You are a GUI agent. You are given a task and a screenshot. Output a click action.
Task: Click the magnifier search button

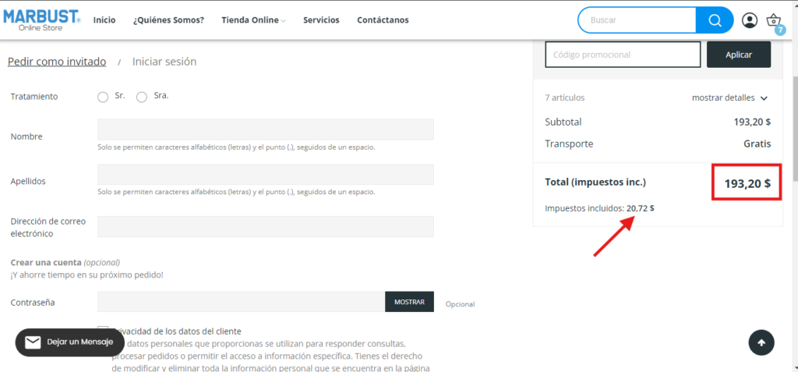[715, 20]
